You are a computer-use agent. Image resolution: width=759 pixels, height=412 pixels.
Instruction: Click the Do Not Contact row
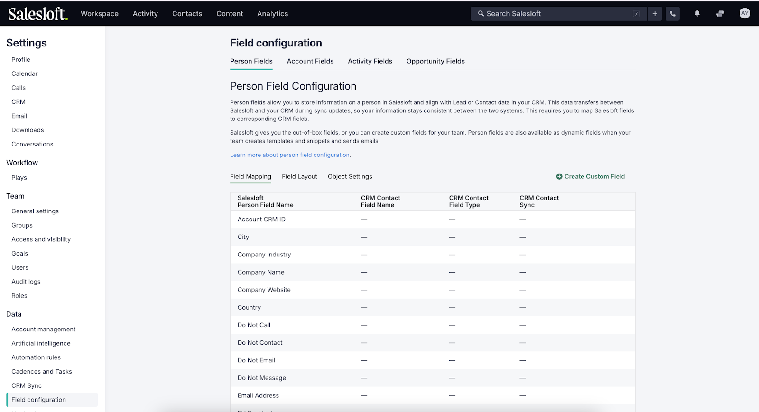(433, 343)
